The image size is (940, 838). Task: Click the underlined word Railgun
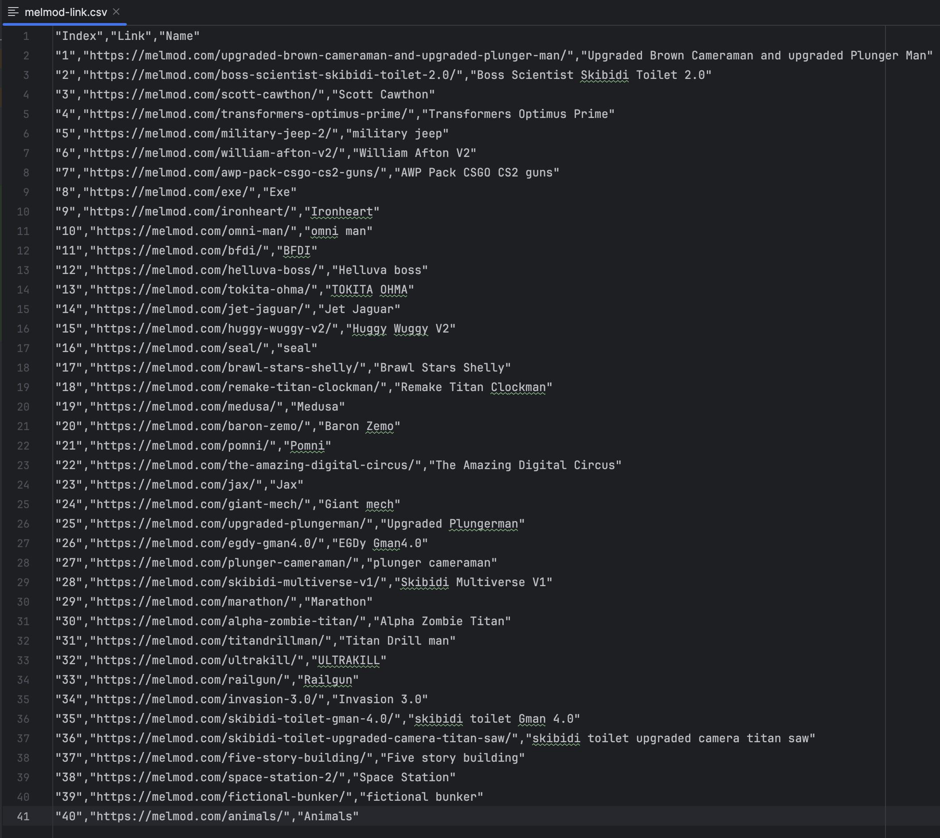coord(328,680)
